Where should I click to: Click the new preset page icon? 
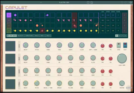(x=88, y=3)
